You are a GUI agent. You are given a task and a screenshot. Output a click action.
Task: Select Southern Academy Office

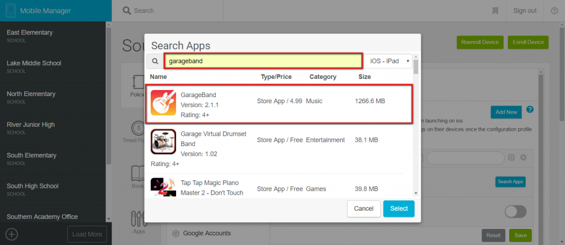(53, 215)
